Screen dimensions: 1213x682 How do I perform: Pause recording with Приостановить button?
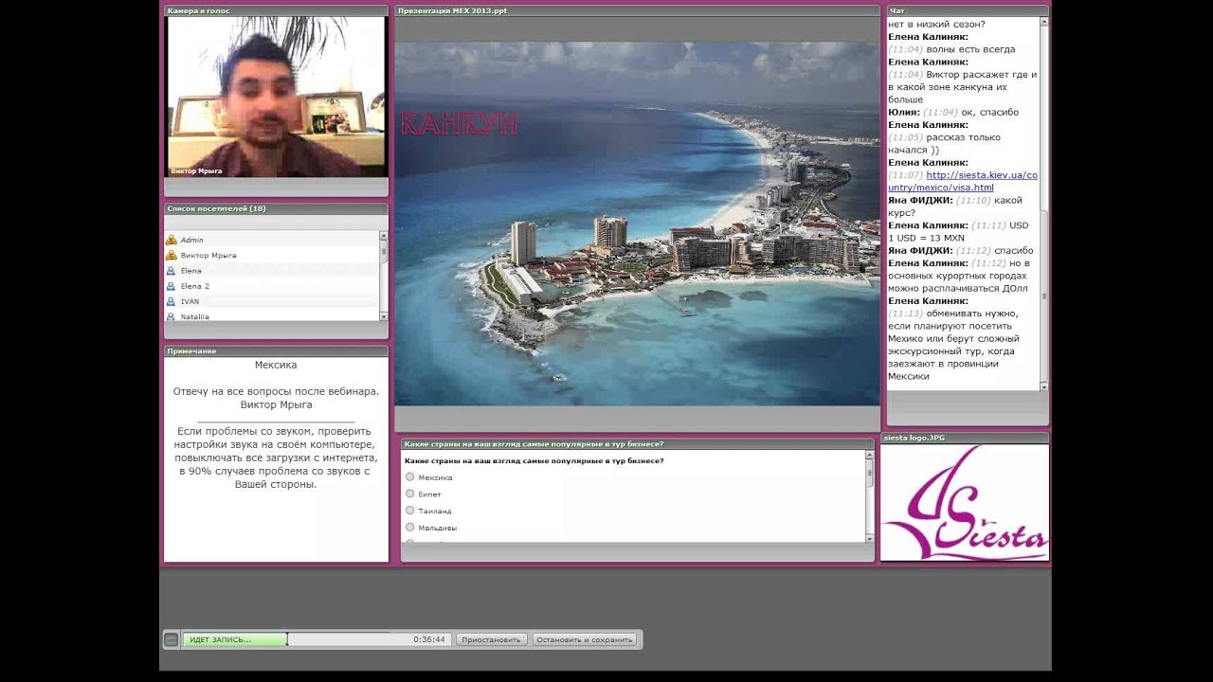(x=491, y=639)
